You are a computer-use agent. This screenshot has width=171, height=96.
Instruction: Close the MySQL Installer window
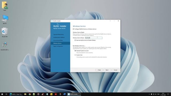point(118,21)
